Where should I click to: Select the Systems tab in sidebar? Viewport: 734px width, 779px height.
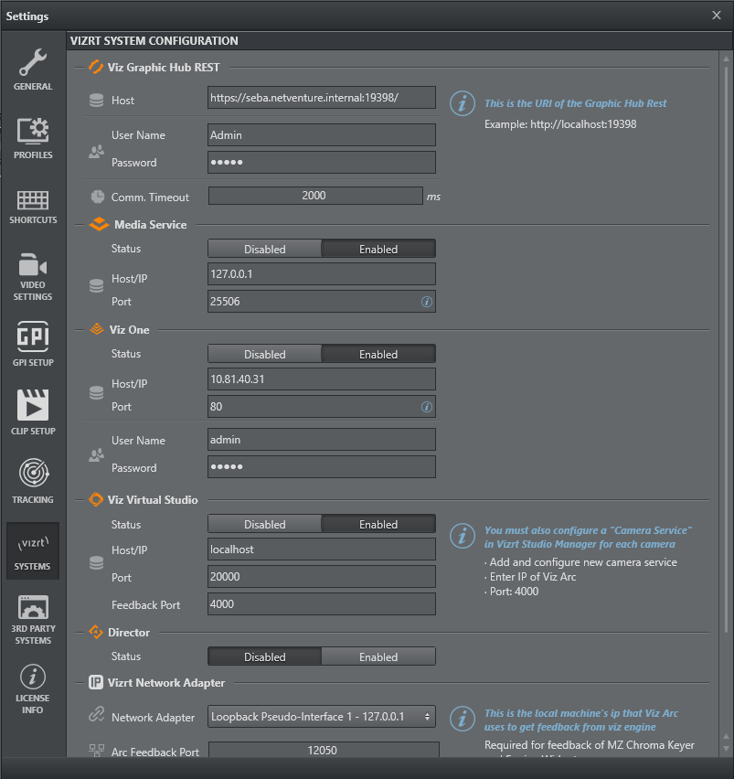coord(33,550)
